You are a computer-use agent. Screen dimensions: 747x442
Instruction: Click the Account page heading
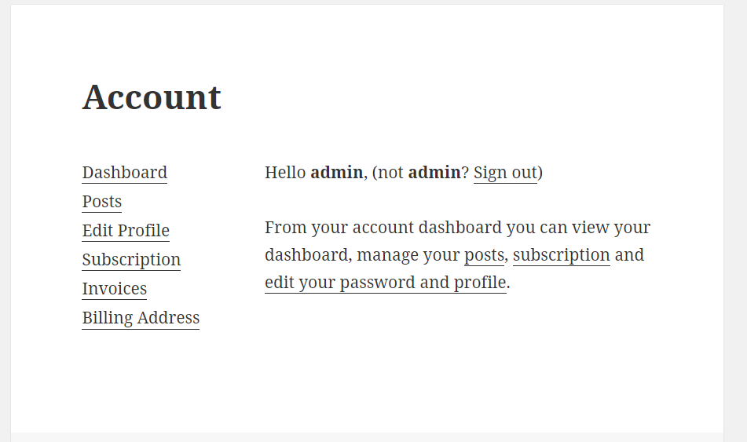click(152, 97)
